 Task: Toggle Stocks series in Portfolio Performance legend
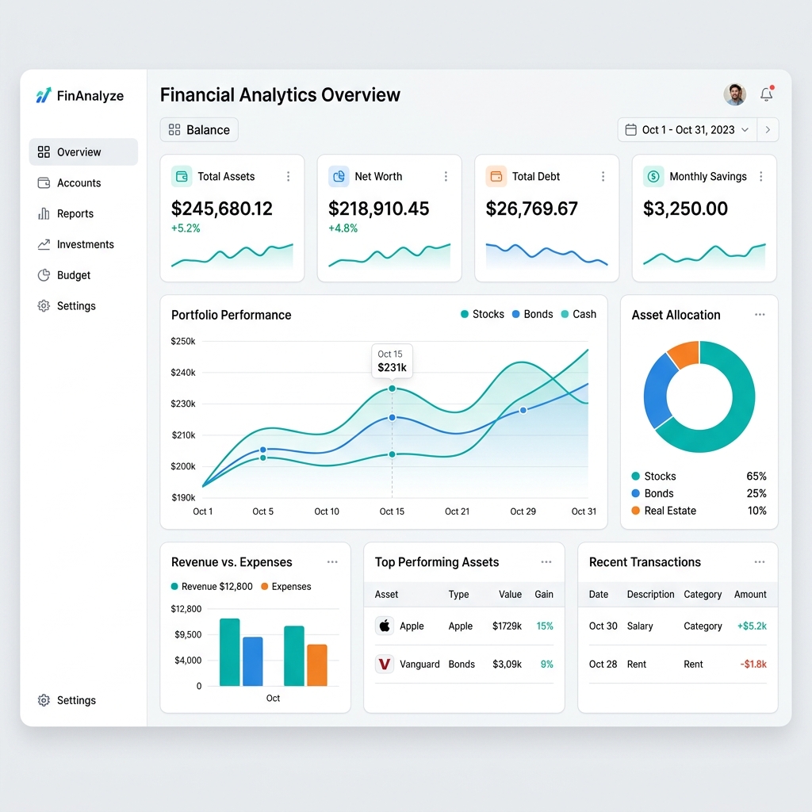[482, 314]
